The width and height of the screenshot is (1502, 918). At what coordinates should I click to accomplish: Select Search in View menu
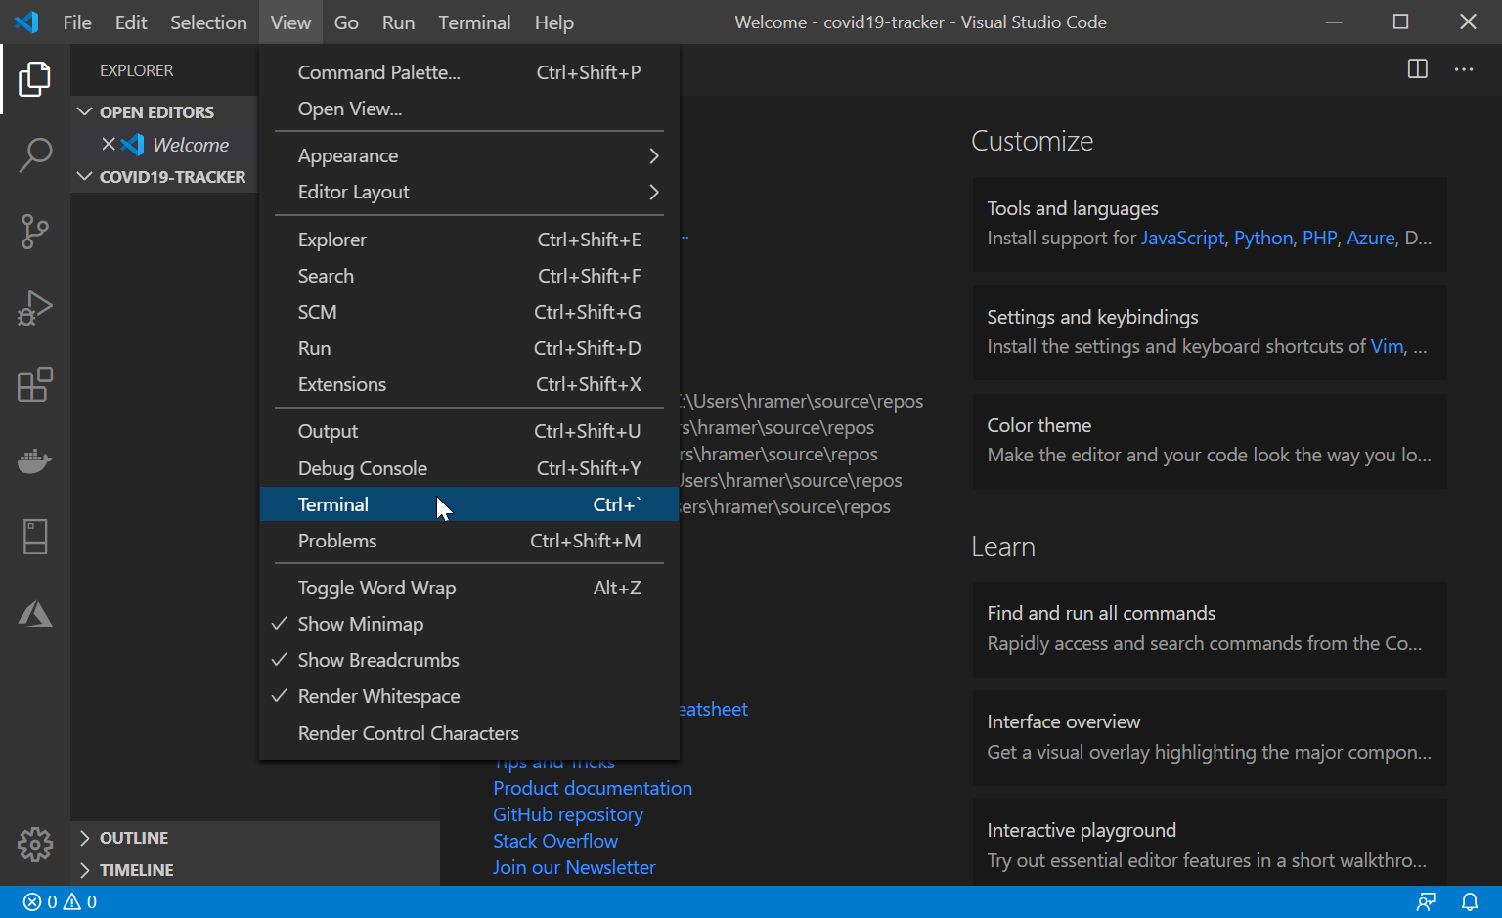click(x=469, y=276)
